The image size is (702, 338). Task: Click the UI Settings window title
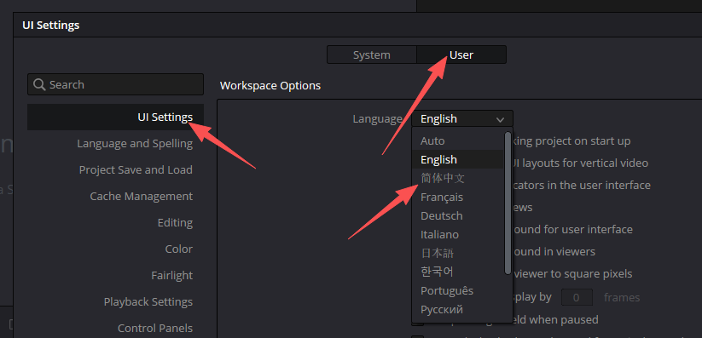pyautogui.click(x=51, y=25)
